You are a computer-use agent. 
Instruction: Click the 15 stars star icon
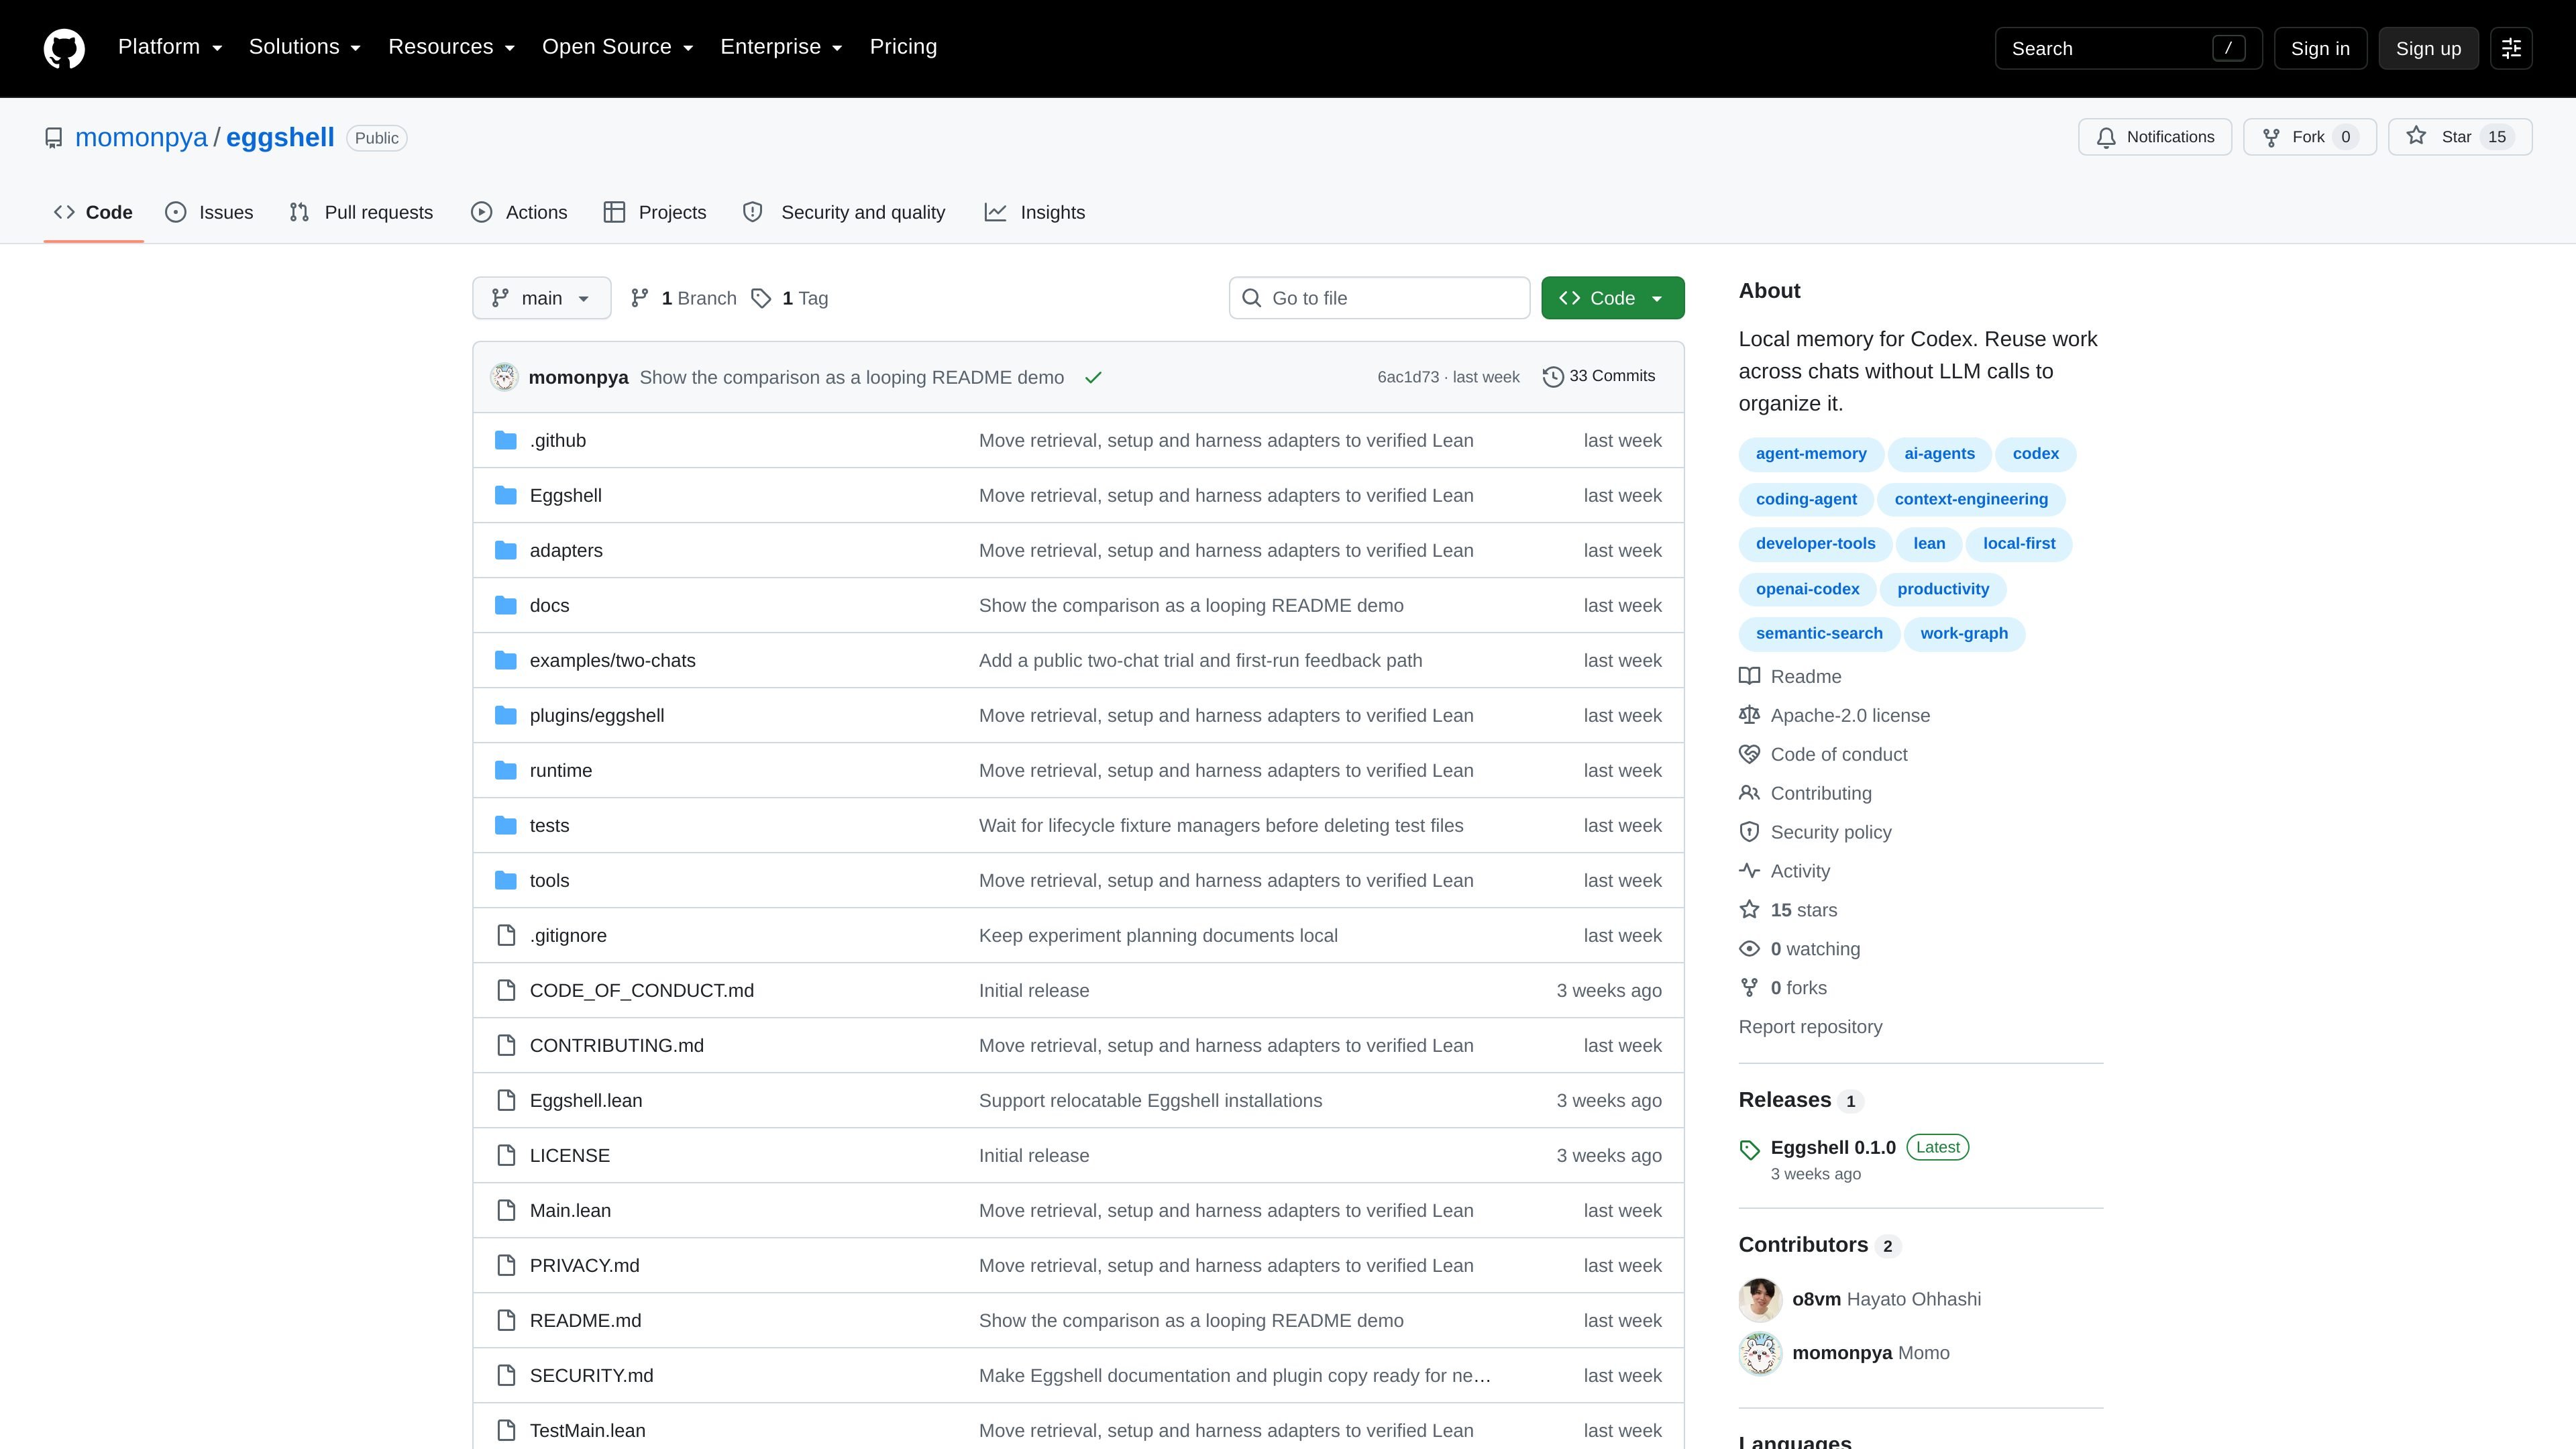[1749, 909]
